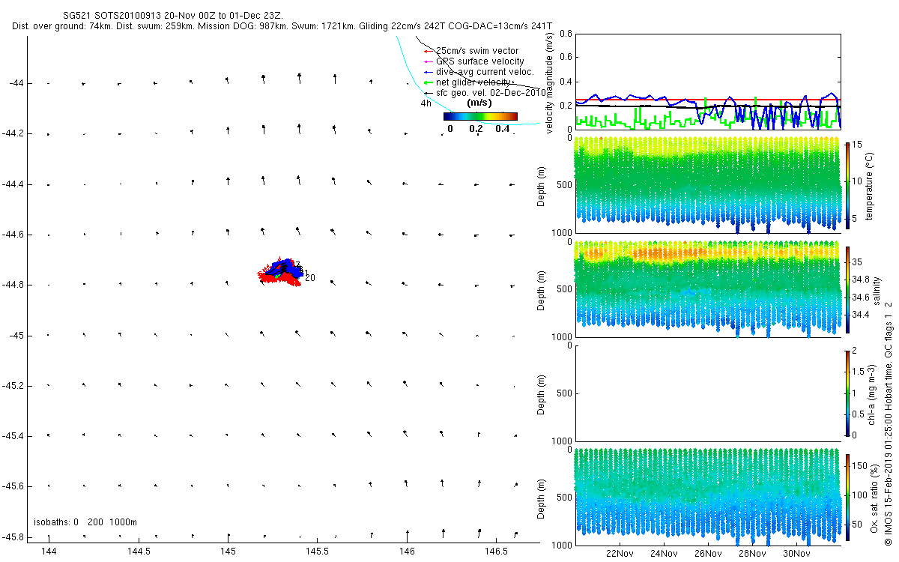899x562 pixels.
Task: Click the isobaths label on the map
Action: pyautogui.click(x=85, y=522)
